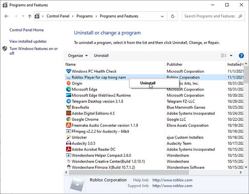
Task: Select the Brawlhalla program name
Action: click(x=80, y=108)
